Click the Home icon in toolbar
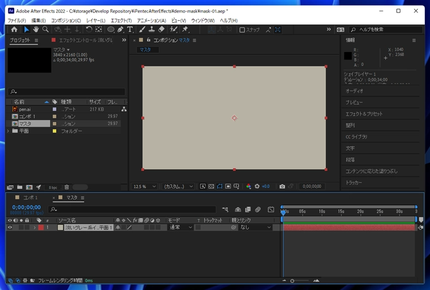Image resolution: width=430 pixels, height=290 pixels. pyautogui.click(x=14, y=29)
